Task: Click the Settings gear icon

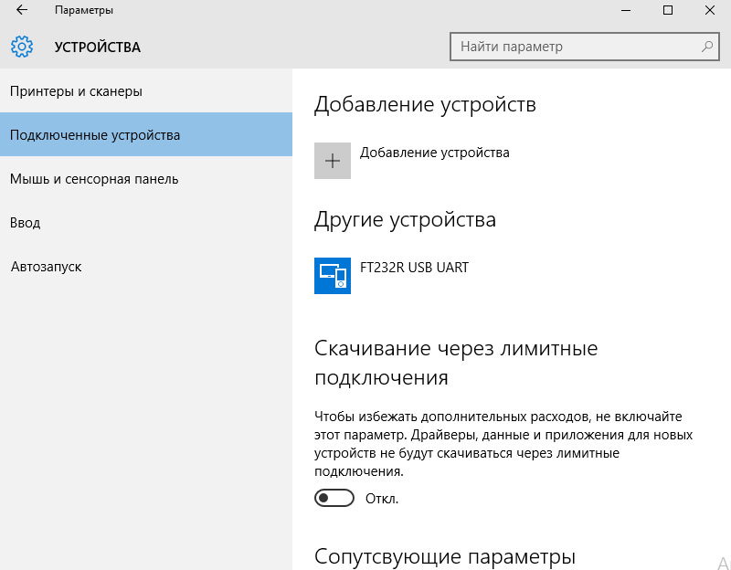Action: point(22,47)
